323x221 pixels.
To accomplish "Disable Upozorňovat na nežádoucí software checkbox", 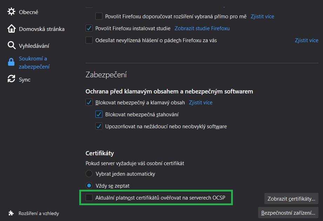I will click(99, 126).
